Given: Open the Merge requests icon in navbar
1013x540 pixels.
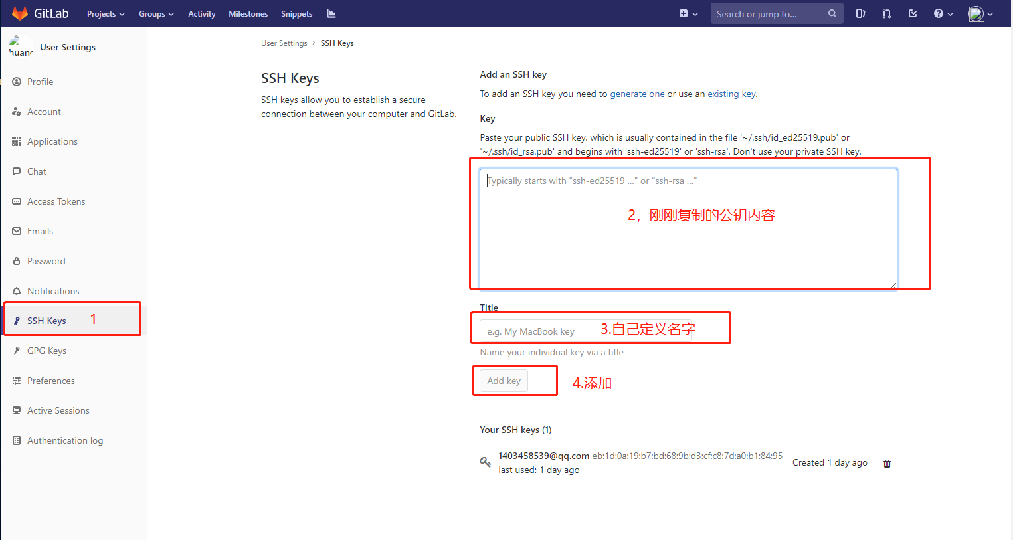Looking at the screenshot, I should click(886, 13).
